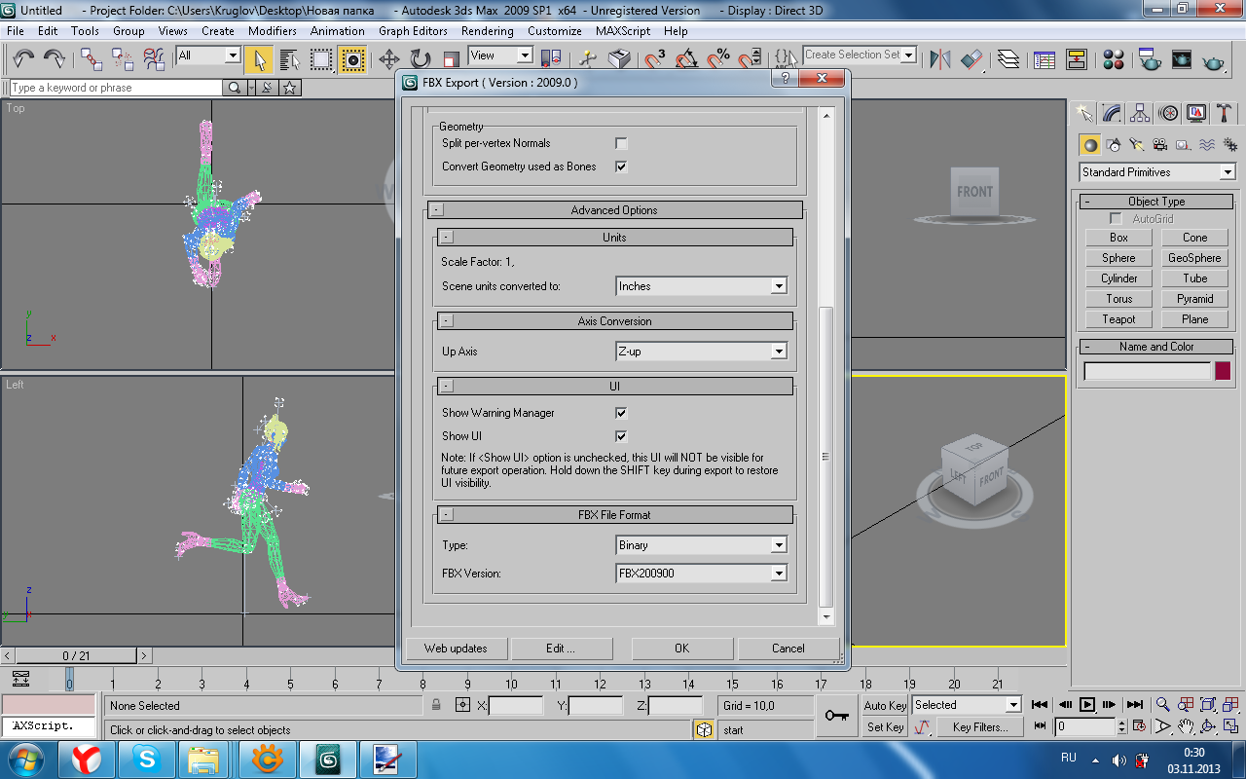Screen dimensions: 1246x779
Task: Click OK to confirm FBX export
Action: coord(681,649)
